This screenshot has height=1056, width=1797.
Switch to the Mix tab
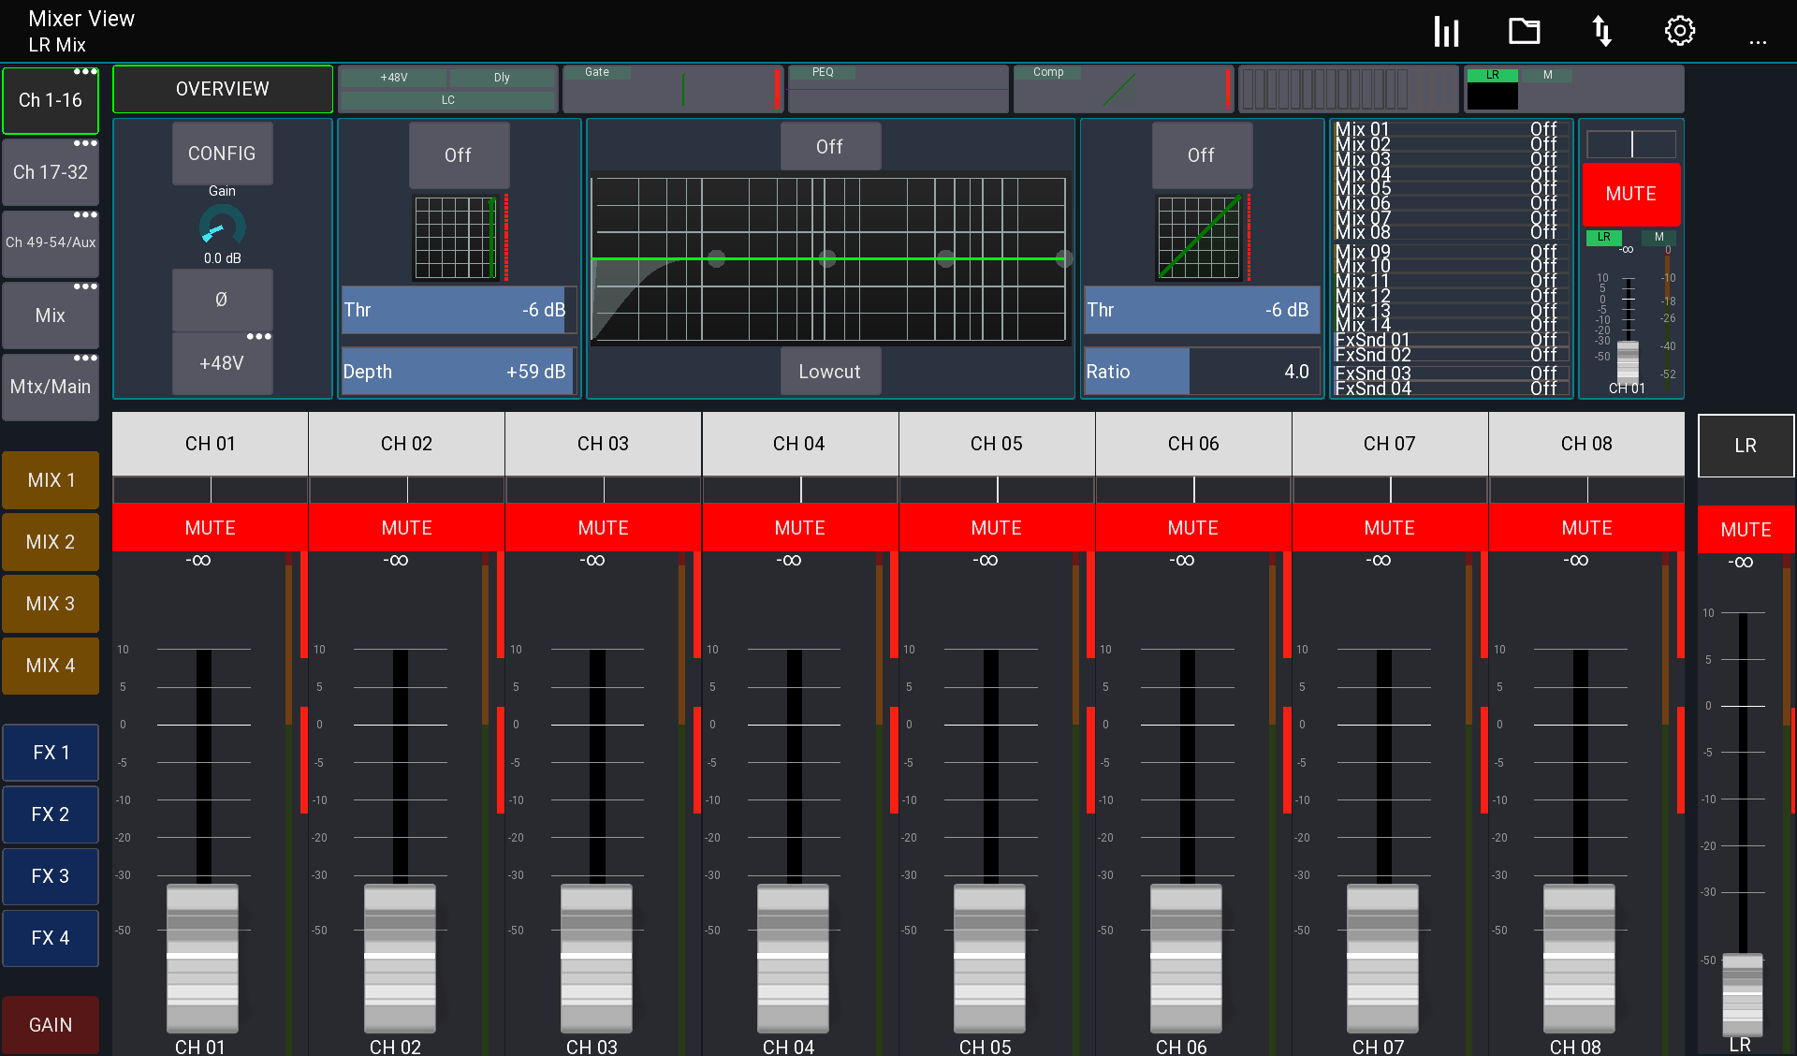pos(51,315)
